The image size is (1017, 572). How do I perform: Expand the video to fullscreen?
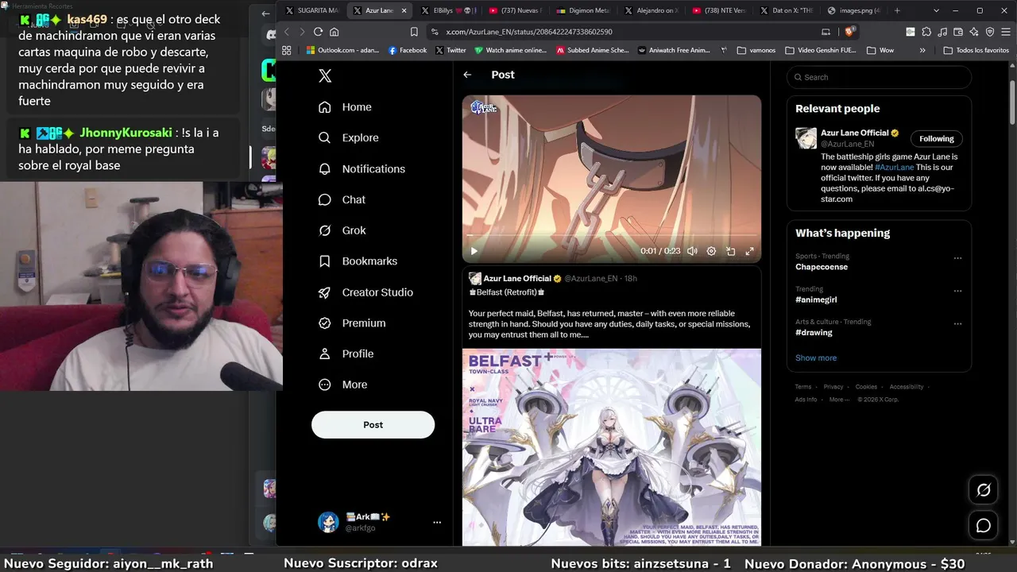[749, 251]
